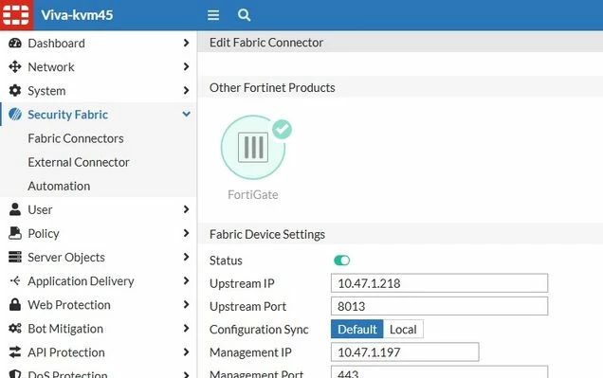The width and height of the screenshot is (603, 378).
Task: Click the Policy document icon
Action: (x=15, y=233)
